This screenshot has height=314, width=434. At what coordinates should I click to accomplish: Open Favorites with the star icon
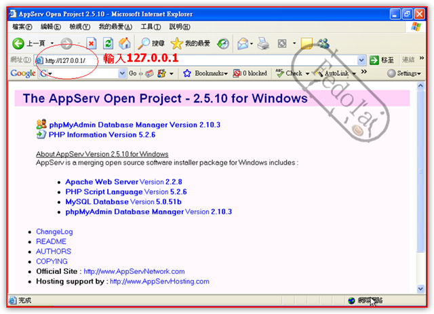click(177, 43)
